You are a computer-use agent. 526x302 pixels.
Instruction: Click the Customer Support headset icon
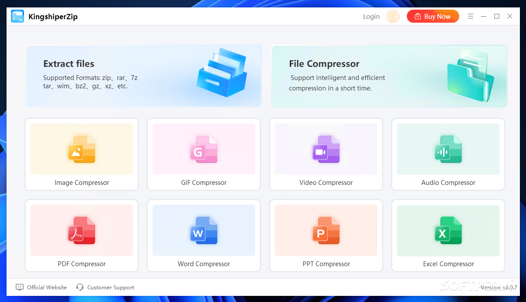pyautogui.click(x=80, y=287)
